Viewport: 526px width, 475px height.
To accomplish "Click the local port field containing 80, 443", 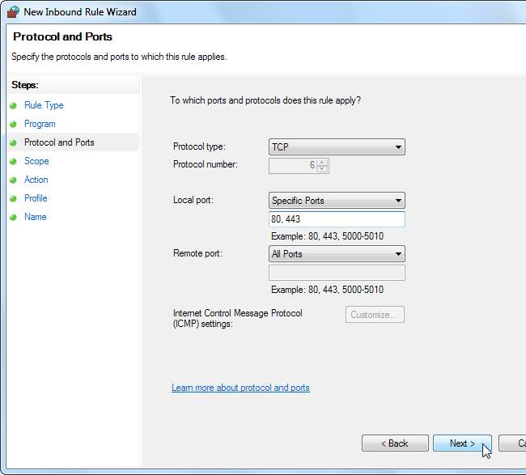I will pyautogui.click(x=337, y=219).
